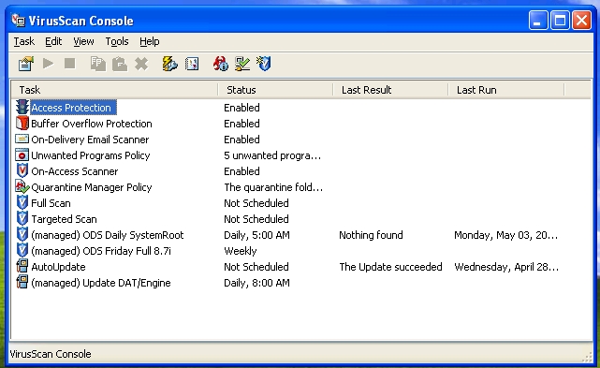Click the On-Delivery Email Scanner envelope icon
The image size is (600, 368).
tap(22, 139)
